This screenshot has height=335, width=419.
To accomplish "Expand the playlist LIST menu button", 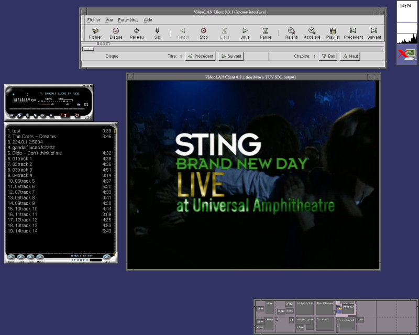I will [x=107, y=257].
